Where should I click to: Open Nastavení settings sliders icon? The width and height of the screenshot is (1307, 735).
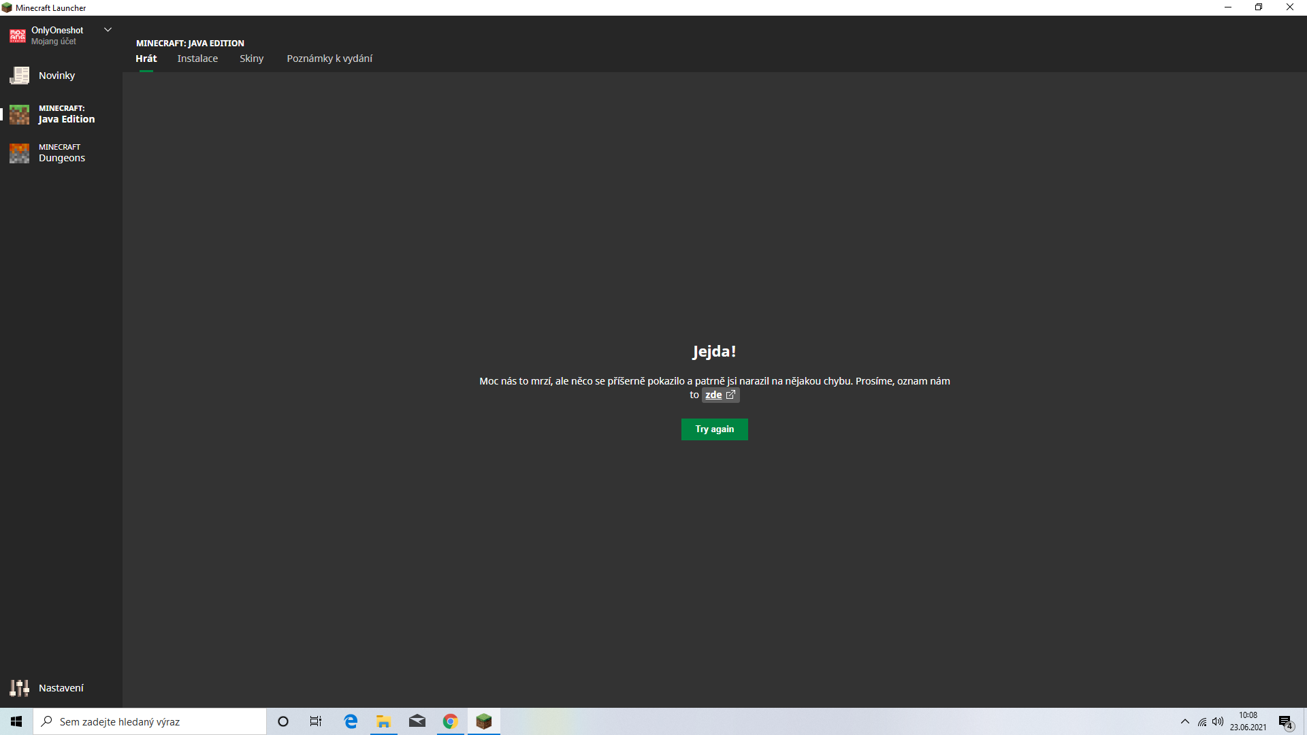point(19,688)
